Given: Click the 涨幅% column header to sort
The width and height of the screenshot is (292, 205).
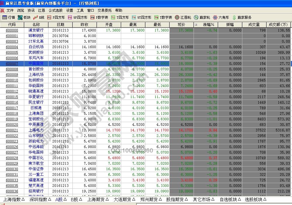Looking at the screenshot, I should click(209, 24).
